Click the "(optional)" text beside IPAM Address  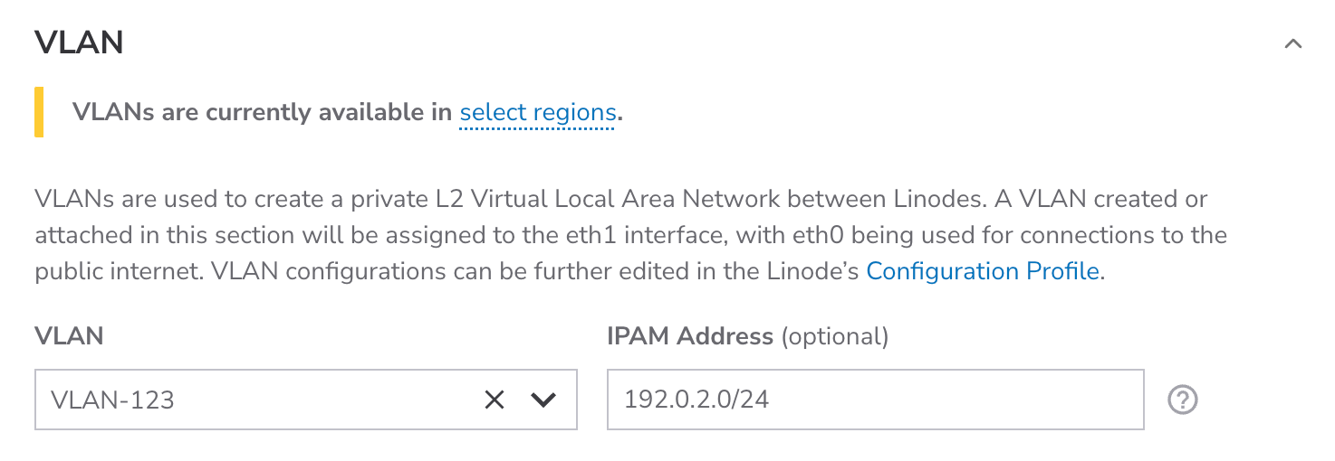point(834,336)
